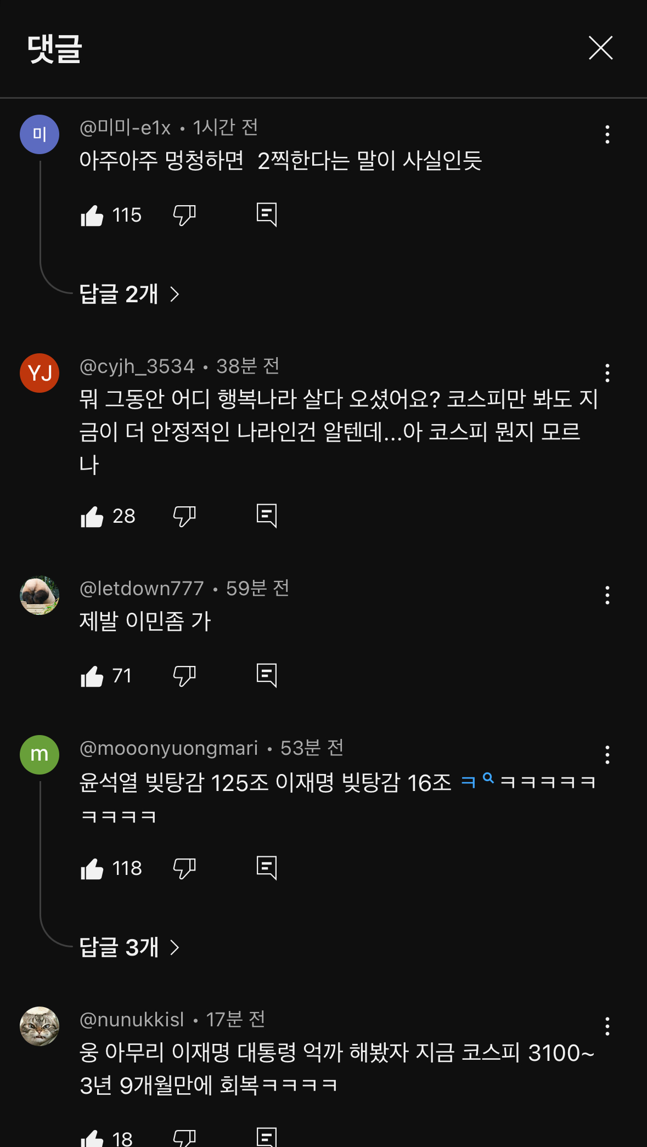Close the 댓글 comments panel

[x=600, y=48]
